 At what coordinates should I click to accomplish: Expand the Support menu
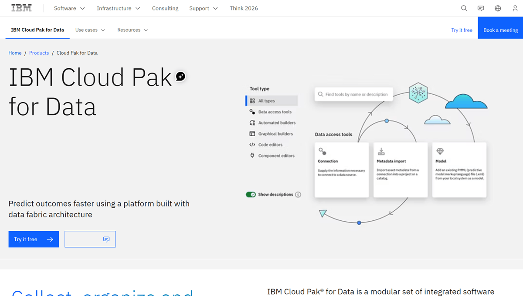(x=204, y=8)
